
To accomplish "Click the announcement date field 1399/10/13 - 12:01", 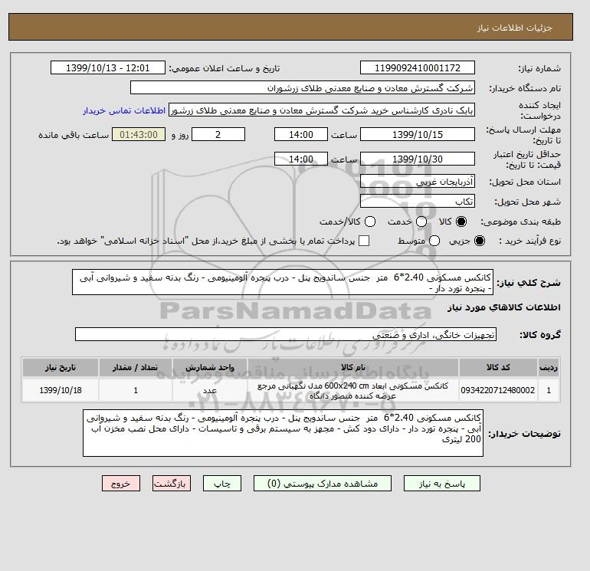I will (x=107, y=68).
